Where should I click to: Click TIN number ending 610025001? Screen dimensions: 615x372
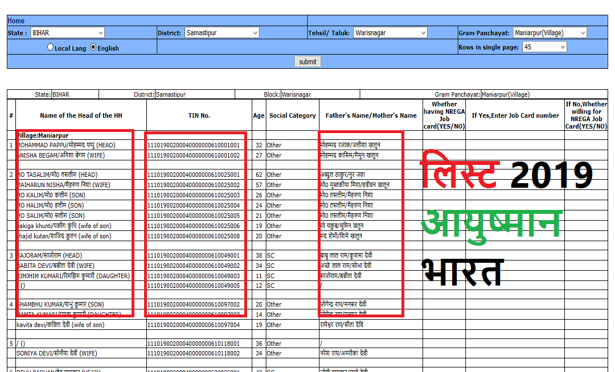[x=194, y=175]
